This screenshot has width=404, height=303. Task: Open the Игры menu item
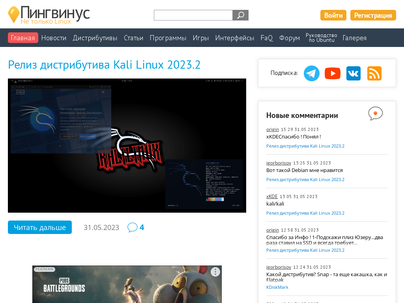coord(201,38)
